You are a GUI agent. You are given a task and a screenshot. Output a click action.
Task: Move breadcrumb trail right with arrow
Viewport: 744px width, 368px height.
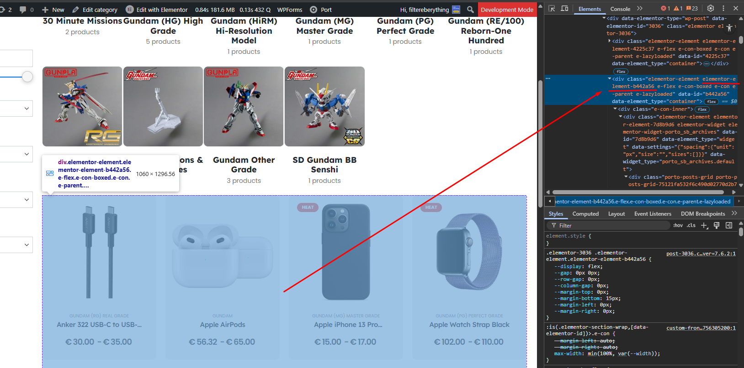[x=739, y=201]
